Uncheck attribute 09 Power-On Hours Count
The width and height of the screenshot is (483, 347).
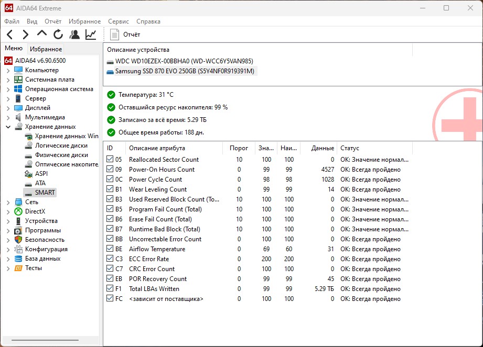(x=110, y=169)
